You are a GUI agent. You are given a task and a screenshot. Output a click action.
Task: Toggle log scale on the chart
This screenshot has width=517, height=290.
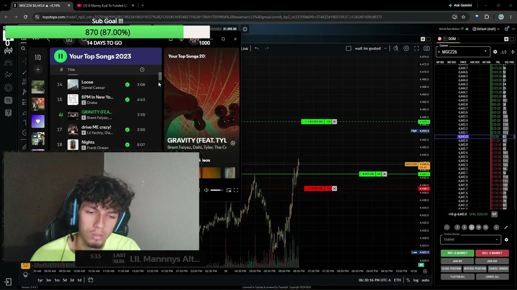coord(416,280)
